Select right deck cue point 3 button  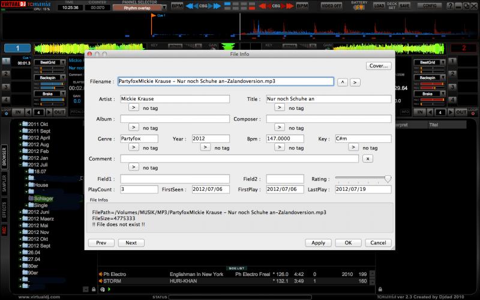pos(452,87)
